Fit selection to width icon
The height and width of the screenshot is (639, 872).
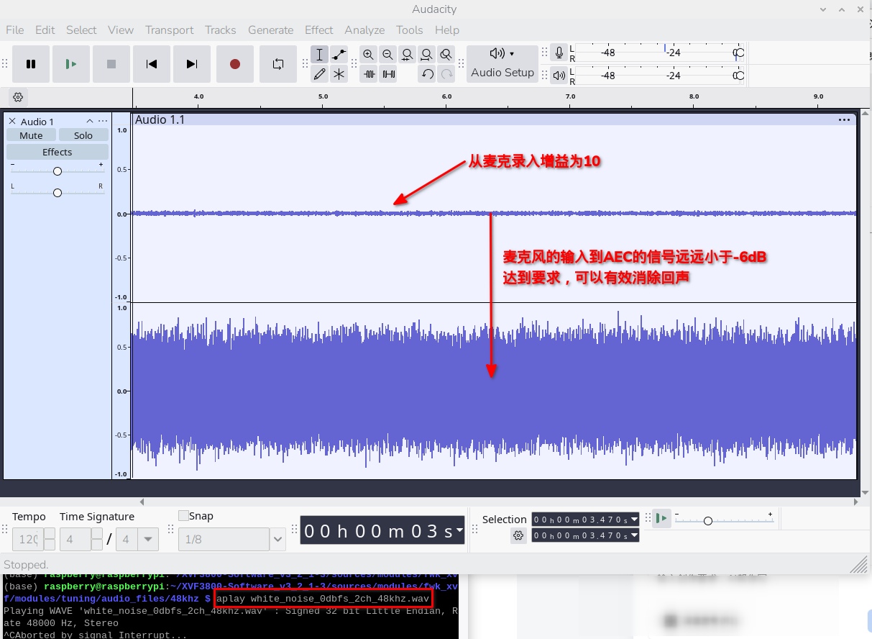408,55
